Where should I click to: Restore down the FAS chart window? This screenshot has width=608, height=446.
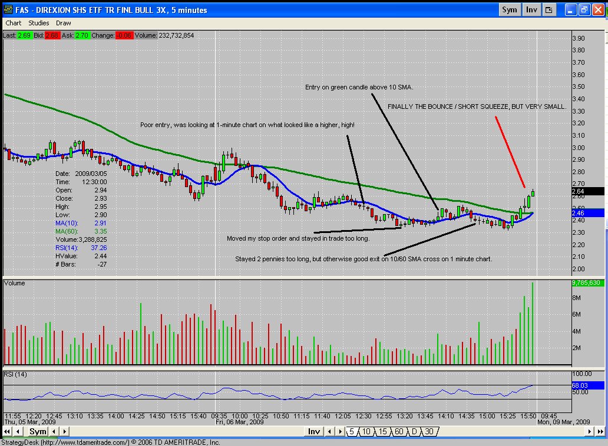[x=584, y=9]
